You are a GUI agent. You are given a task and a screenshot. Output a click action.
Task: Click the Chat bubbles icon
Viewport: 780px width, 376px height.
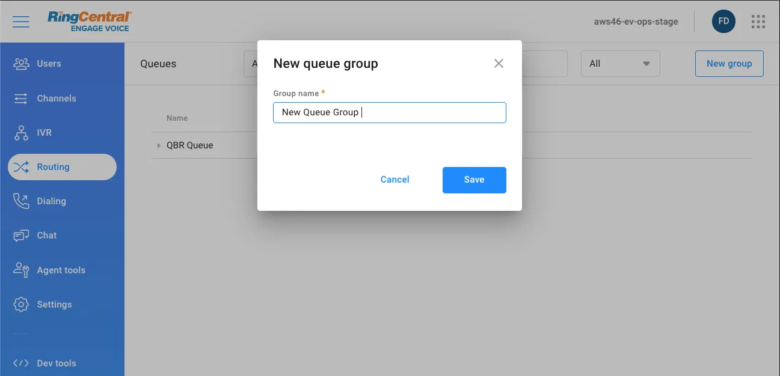(x=21, y=235)
